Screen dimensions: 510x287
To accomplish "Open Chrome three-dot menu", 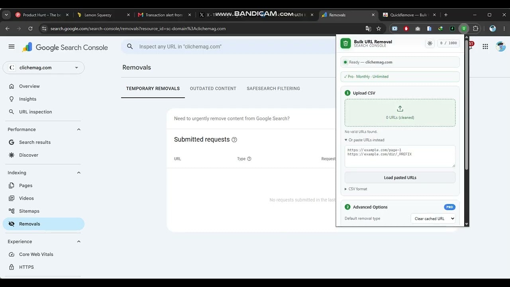I will pos(504,29).
